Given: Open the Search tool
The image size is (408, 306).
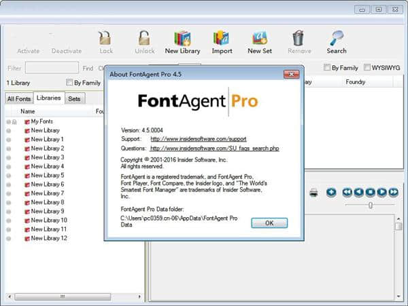Looking at the screenshot, I should pos(336,39).
